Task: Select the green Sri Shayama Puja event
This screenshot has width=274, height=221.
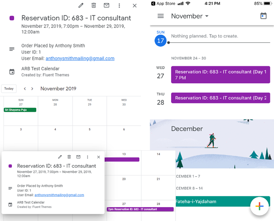Action: (x=20, y=110)
